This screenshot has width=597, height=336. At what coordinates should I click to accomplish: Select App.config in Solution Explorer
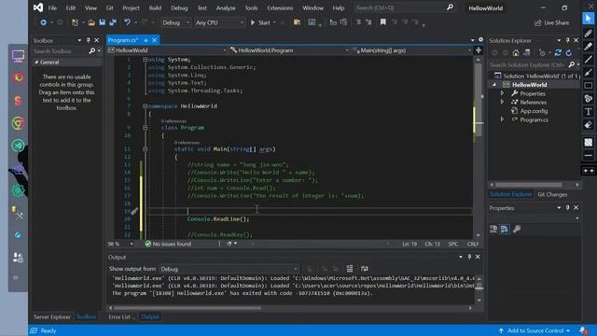point(534,111)
